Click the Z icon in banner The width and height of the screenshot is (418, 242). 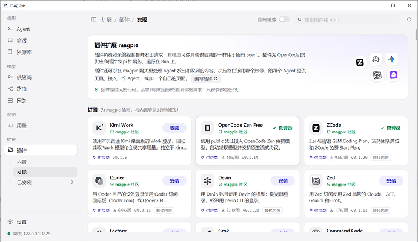[360, 62]
